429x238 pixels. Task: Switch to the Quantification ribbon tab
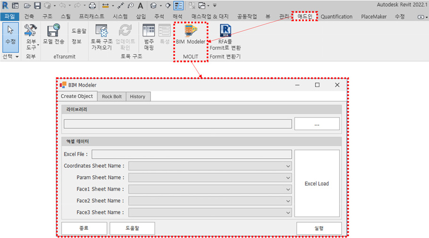[x=336, y=17]
